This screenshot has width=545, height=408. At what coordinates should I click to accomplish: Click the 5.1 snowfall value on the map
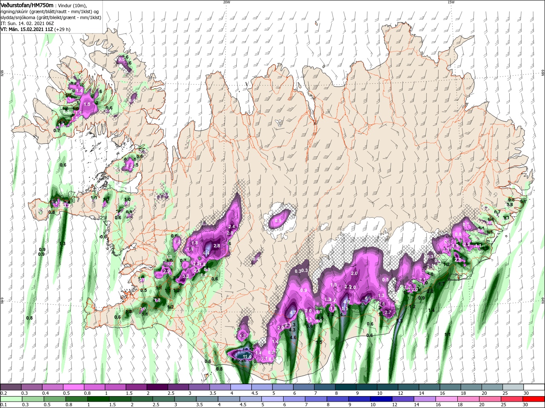click(344, 309)
